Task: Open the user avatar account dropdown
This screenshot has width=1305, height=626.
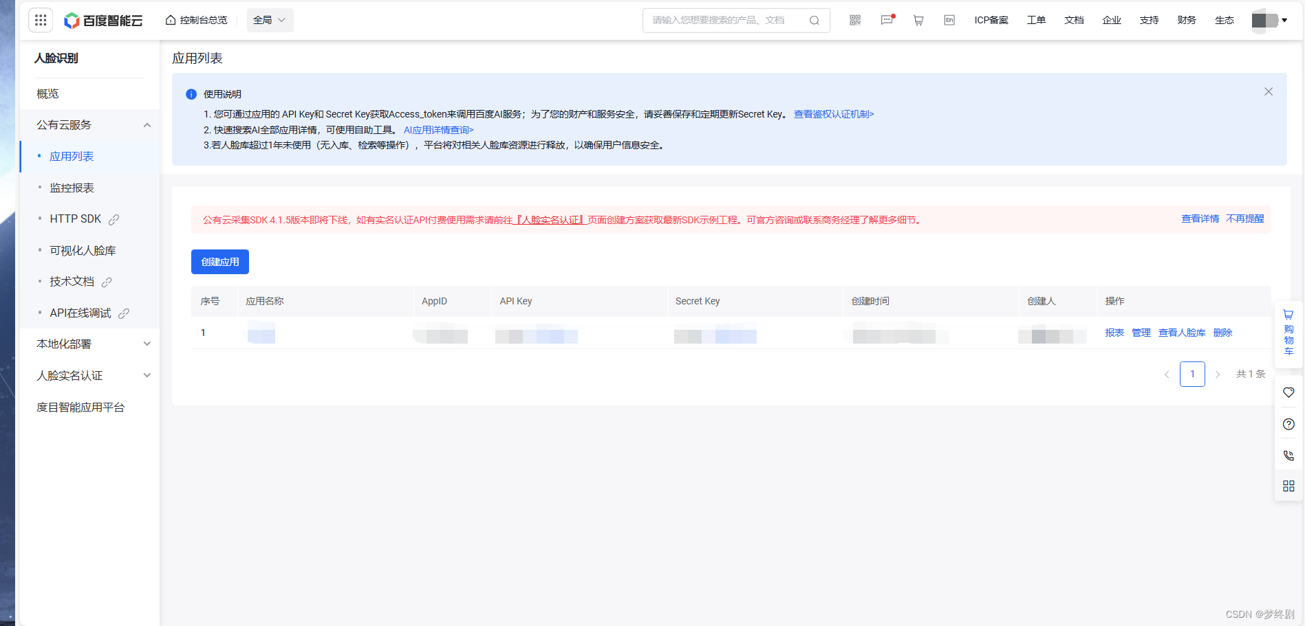Action: [x=1269, y=20]
